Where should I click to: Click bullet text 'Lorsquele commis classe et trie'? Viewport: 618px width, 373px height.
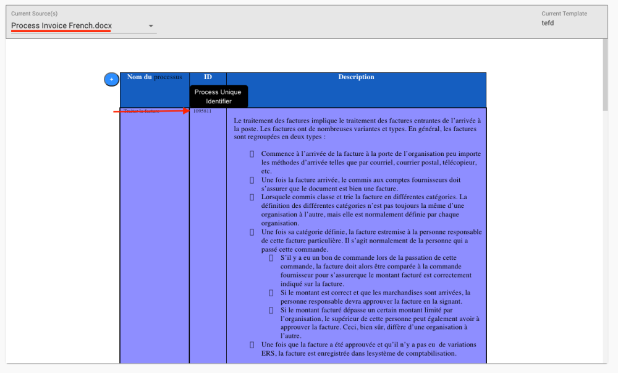point(364,210)
